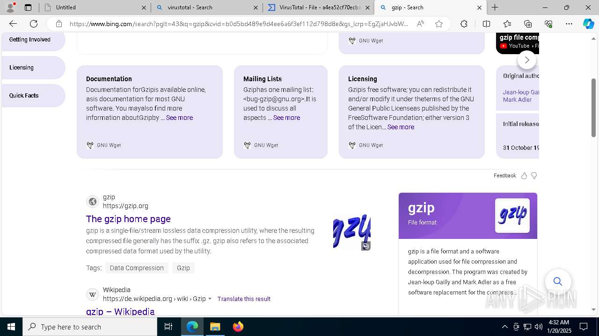Open the gzip logo in knowledge panel

(x=512, y=216)
